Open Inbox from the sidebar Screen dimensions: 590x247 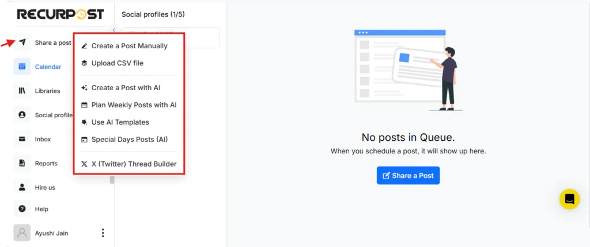(x=43, y=139)
